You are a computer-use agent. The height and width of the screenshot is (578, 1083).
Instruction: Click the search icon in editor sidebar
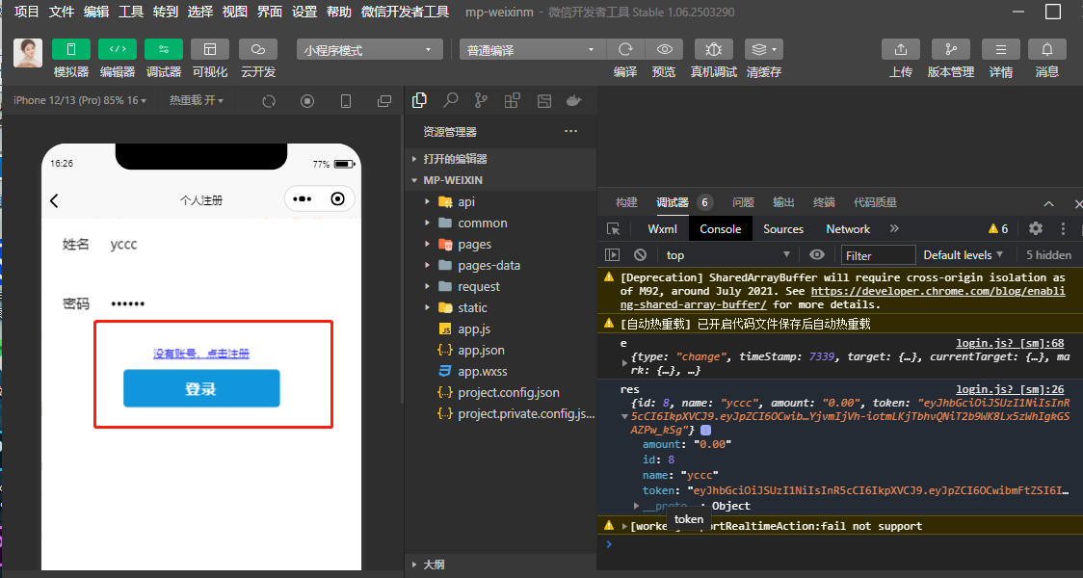click(450, 101)
